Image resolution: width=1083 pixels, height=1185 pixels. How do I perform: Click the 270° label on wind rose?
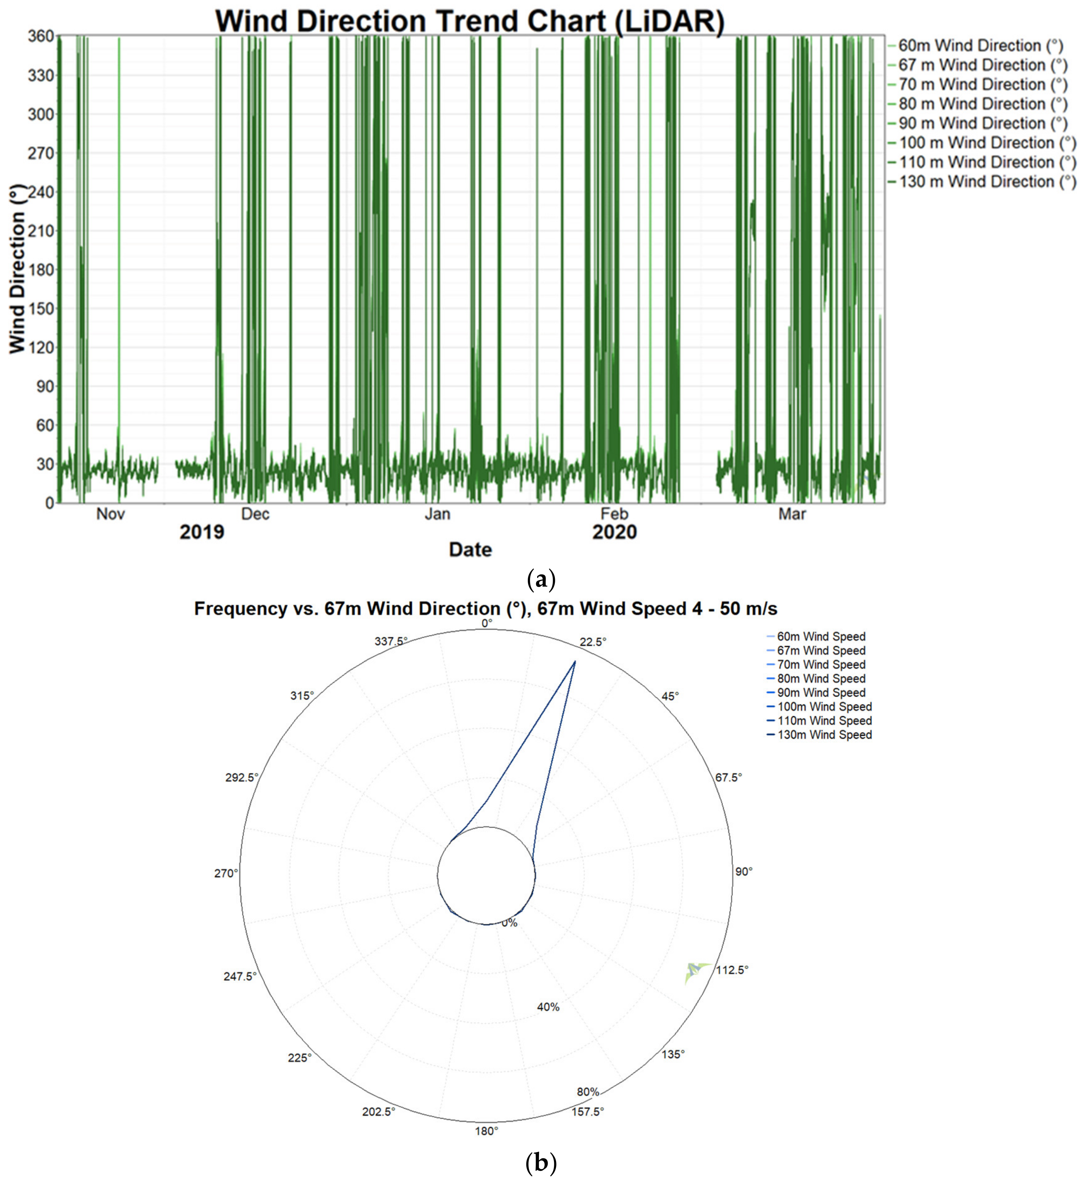pos(226,873)
